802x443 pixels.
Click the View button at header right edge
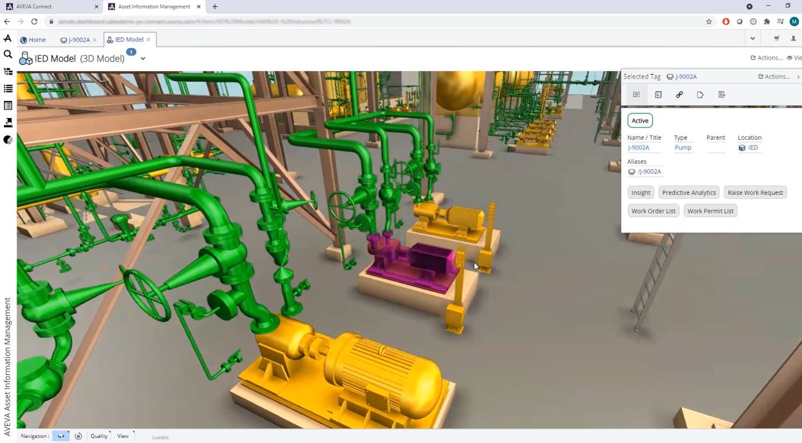coord(795,58)
